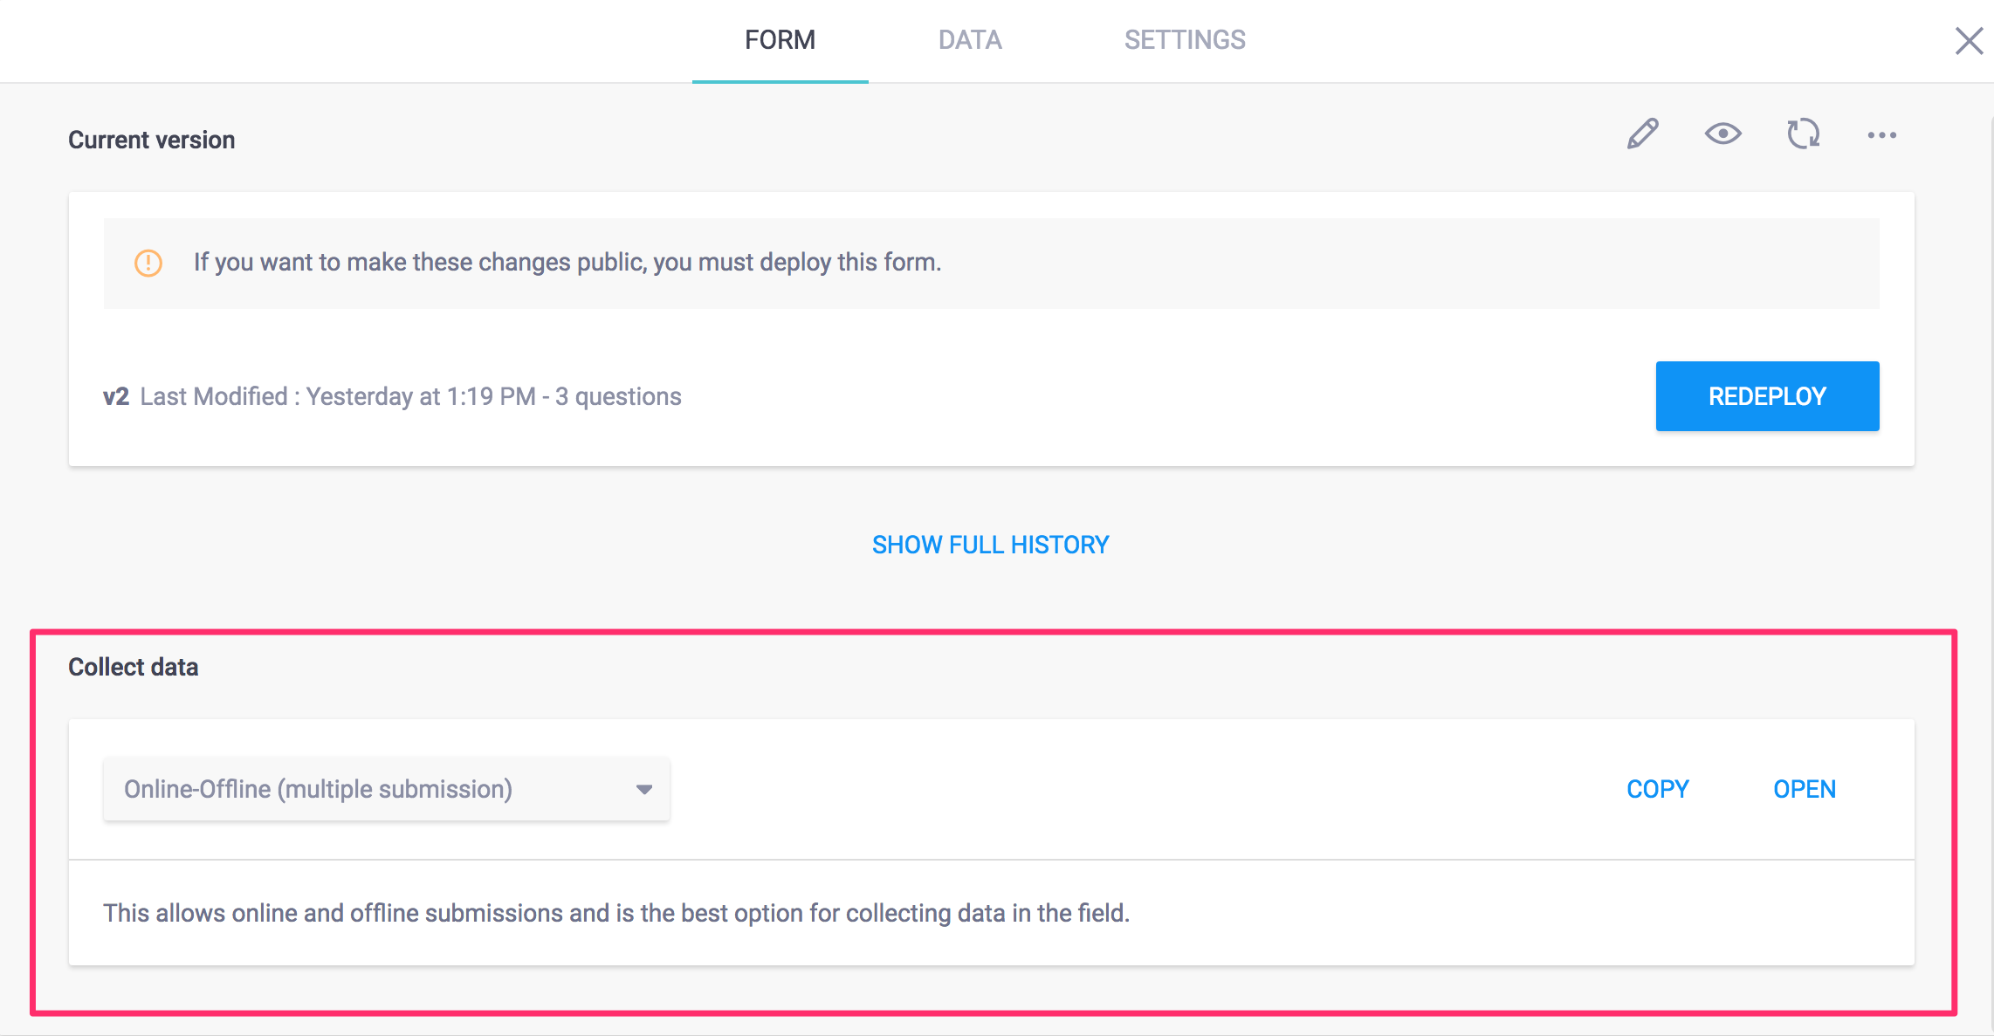Preview form with the eye icon
The height and width of the screenshot is (1036, 1994).
click(x=1722, y=134)
